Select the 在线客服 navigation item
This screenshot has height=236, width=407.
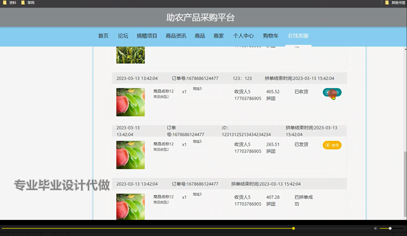pyautogui.click(x=298, y=36)
